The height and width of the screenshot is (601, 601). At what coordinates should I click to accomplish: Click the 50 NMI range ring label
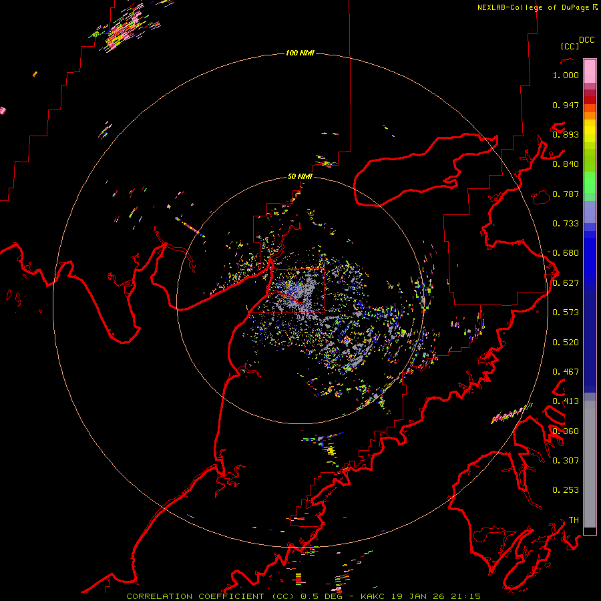click(300, 176)
